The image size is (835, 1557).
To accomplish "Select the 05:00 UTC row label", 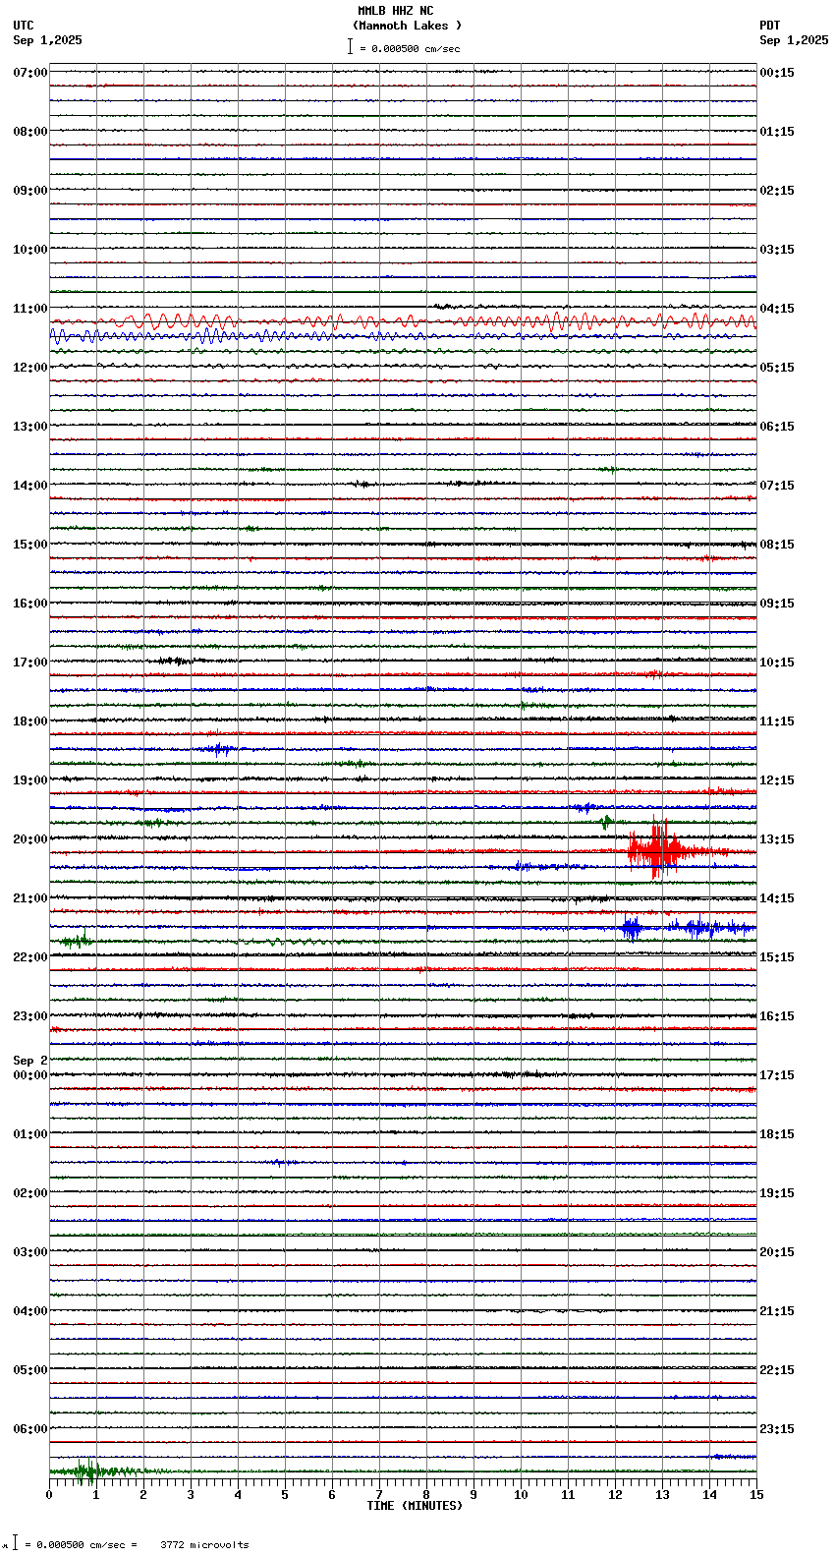I will tap(30, 1370).
